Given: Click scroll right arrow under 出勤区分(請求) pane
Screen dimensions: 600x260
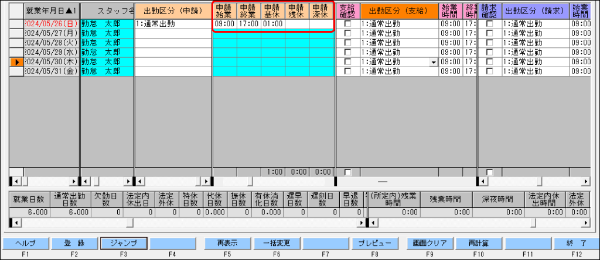Looking at the screenshot, I should pyautogui.click(x=587, y=181).
